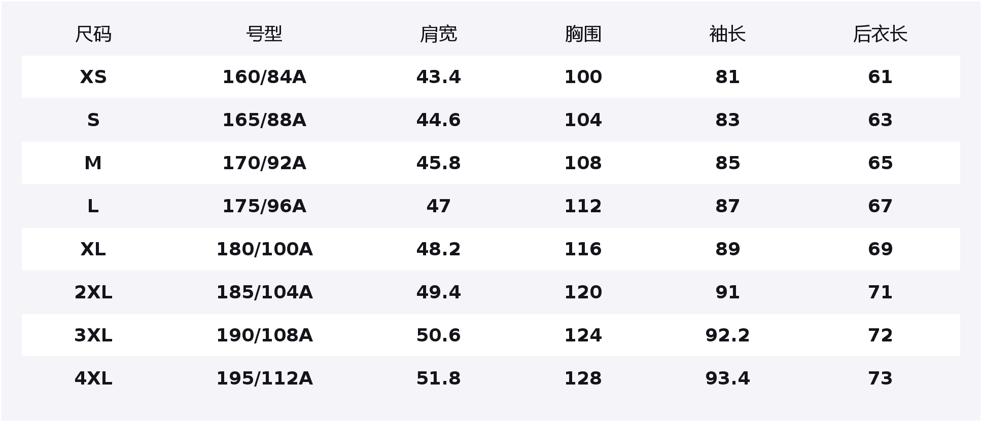Screen dimensions: 982x422
Task: Select the chest value 128
Action: tap(583, 378)
